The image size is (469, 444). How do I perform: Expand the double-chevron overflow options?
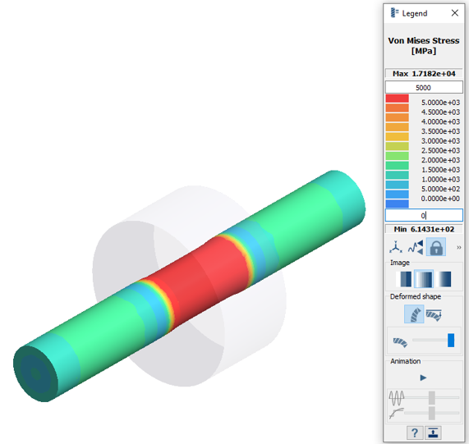pyautogui.click(x=459, y=247)
